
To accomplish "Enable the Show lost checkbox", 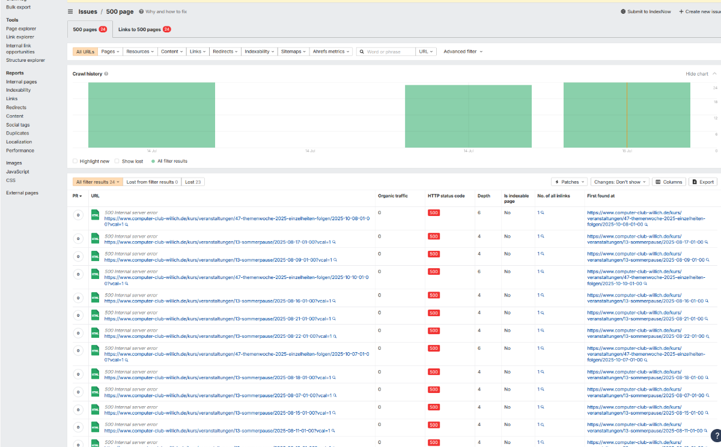I will [117, 161].
